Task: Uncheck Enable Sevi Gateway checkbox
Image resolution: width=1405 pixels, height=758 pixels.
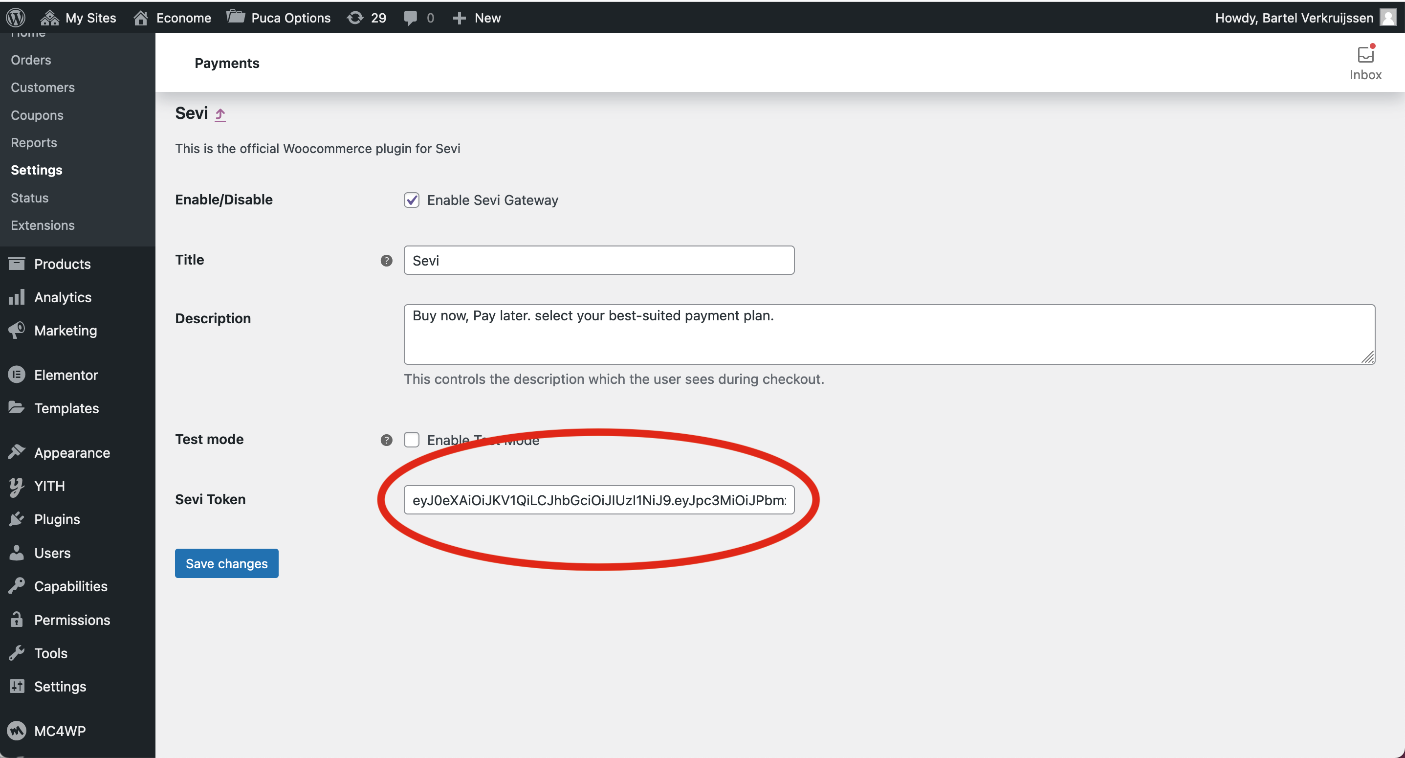Action: coord(411,200)
